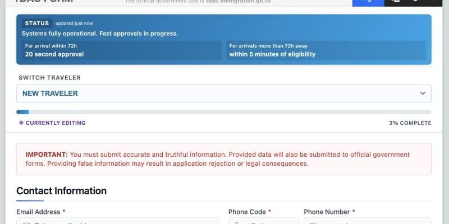Select the 20 second approval card

coord(122,50)
